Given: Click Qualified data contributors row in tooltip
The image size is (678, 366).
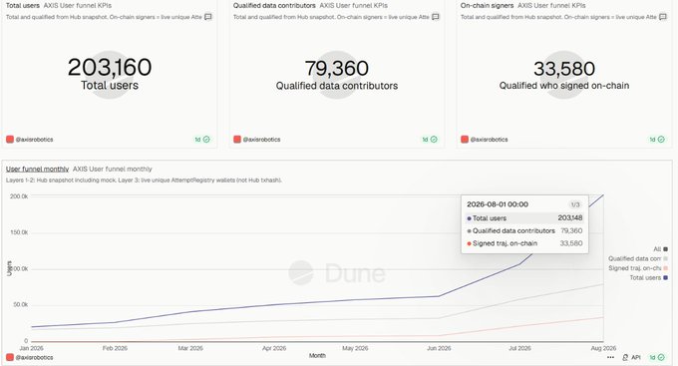Looking at the screenshot, I should [x=524, y=231].
